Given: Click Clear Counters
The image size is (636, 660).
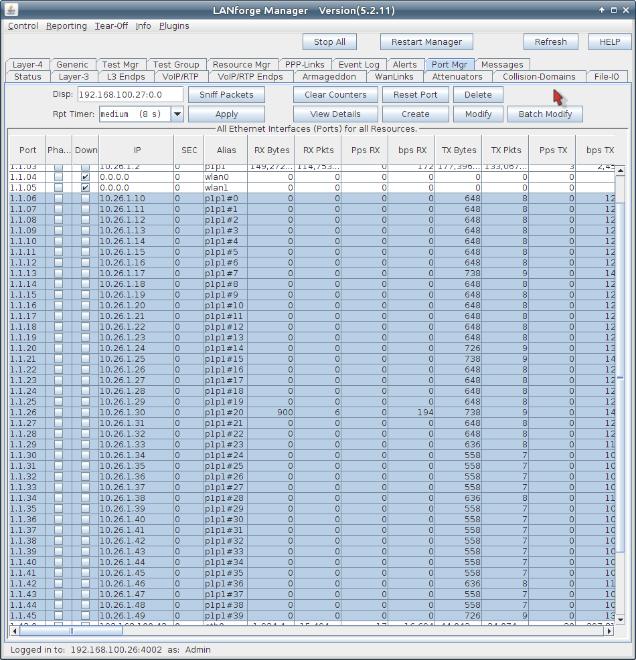Looking at the screenshot, I should pos(335,95).
